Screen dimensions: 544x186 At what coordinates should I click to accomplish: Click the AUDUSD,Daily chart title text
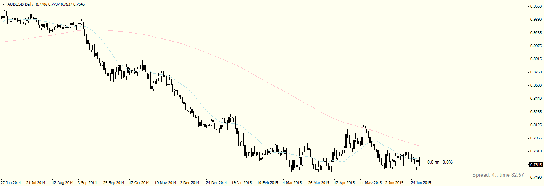click(x=20, y=4)
